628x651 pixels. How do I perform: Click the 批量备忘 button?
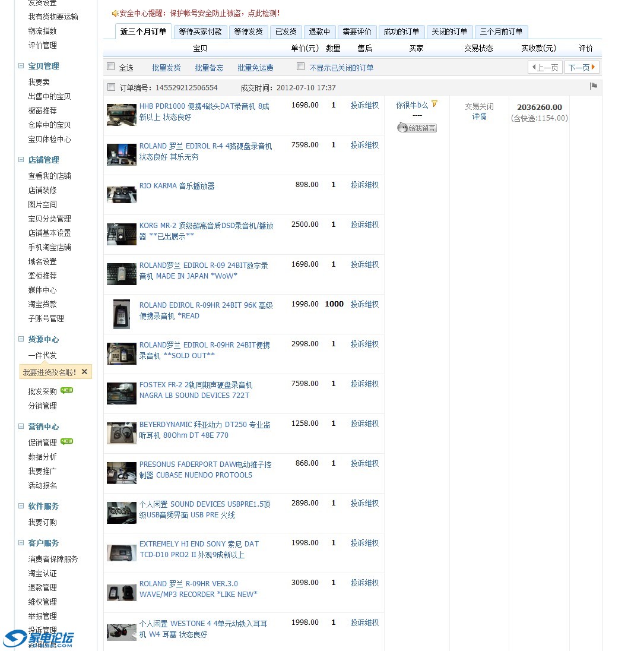coord(209,68)
